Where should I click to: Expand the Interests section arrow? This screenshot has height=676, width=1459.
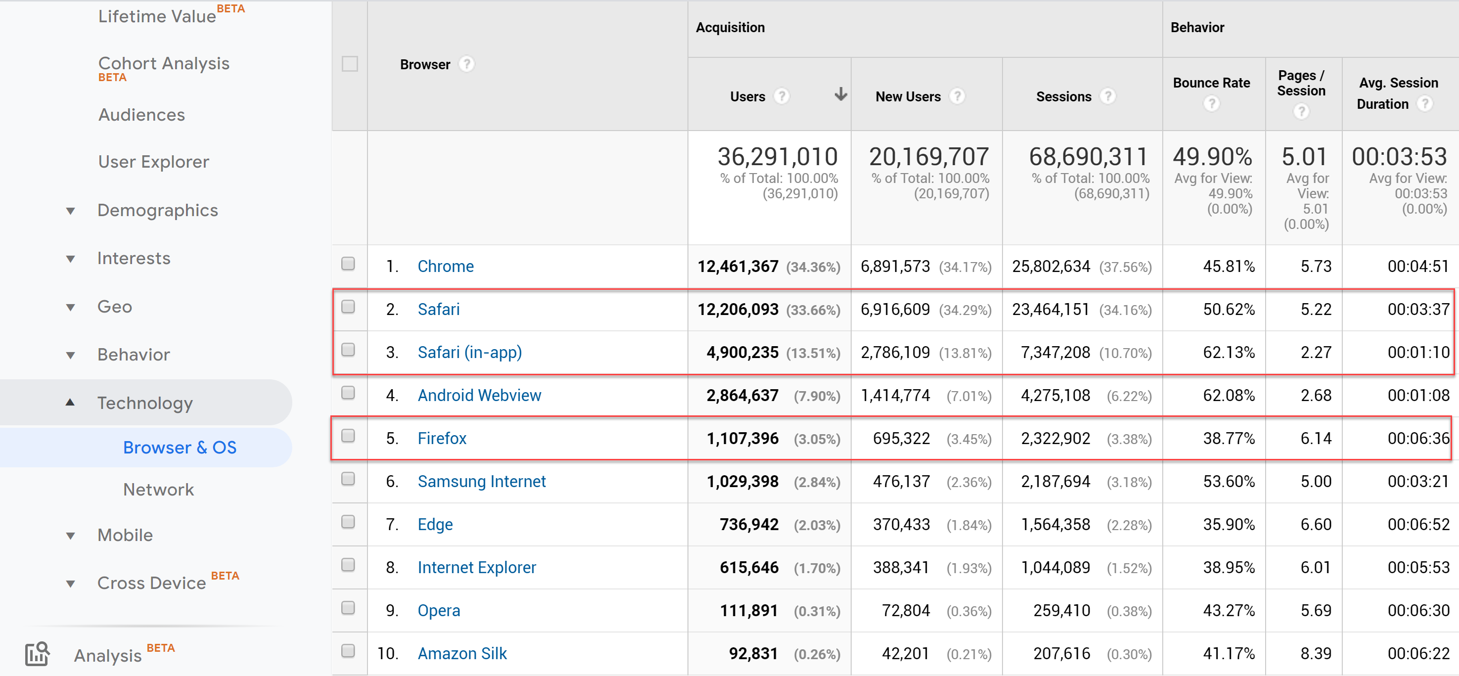(70, 259)
